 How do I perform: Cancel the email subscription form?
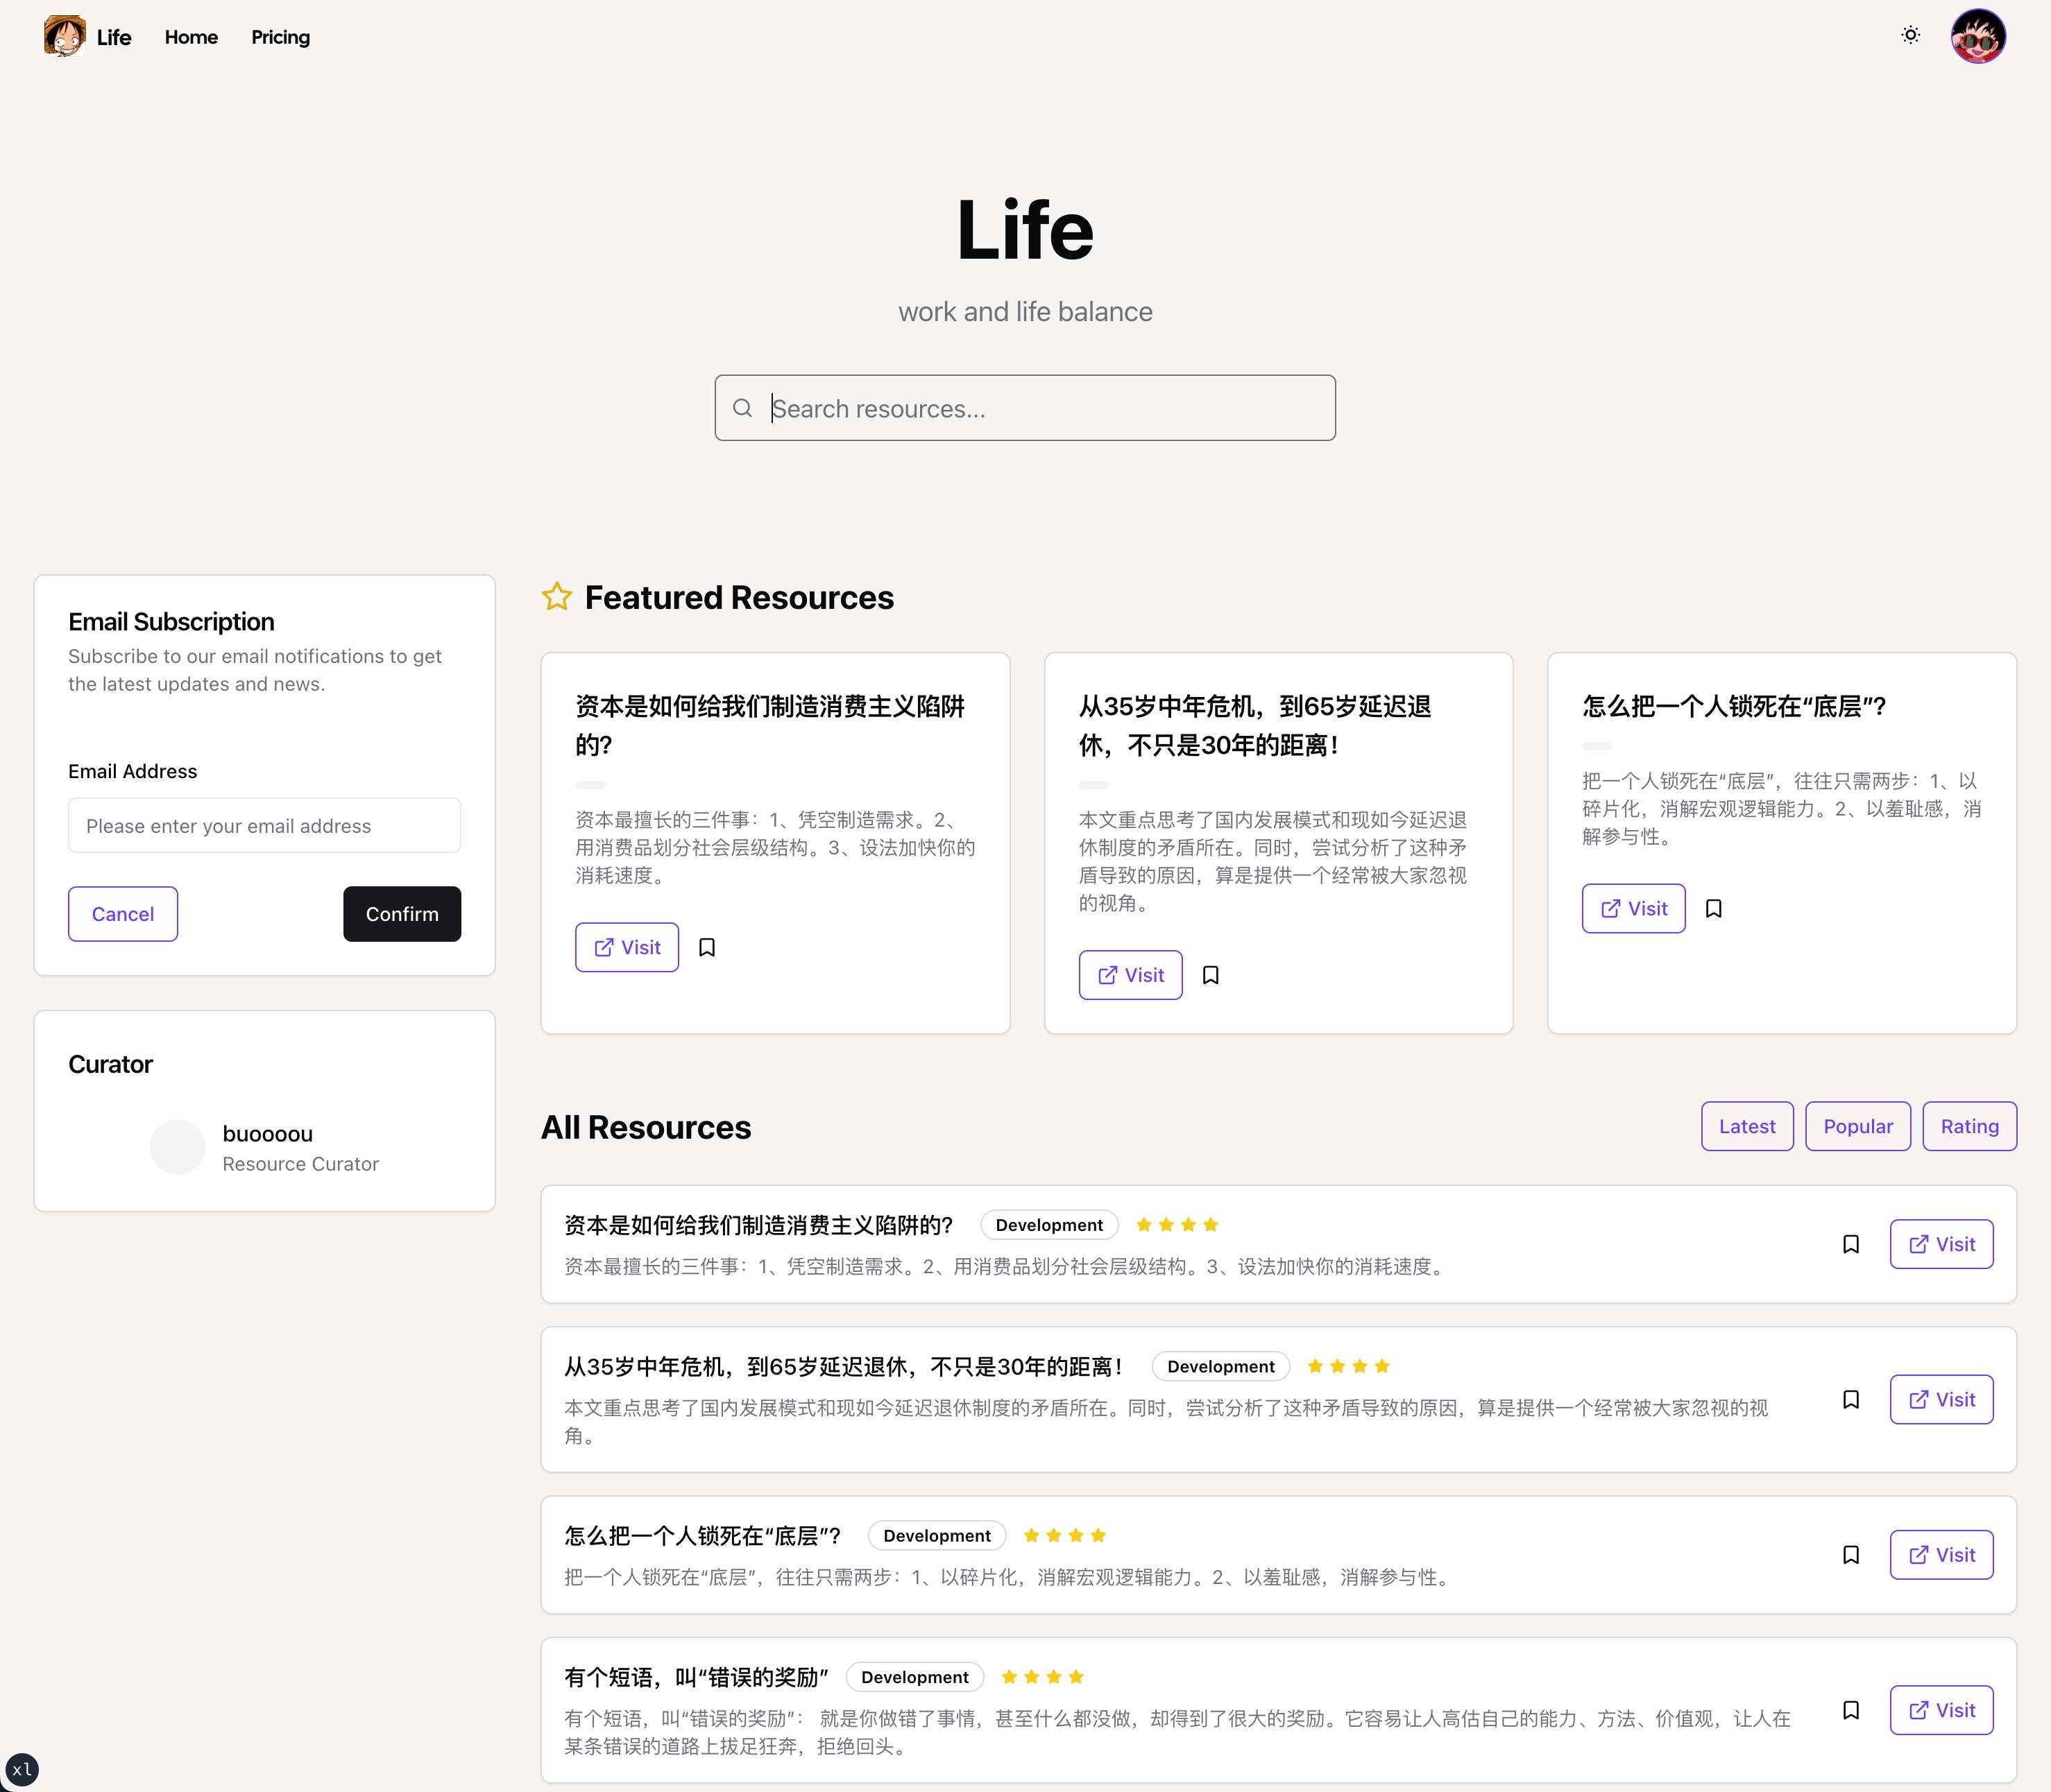[x=123, y=914]
